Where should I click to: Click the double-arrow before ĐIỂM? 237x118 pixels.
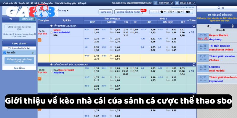(177, 3)
